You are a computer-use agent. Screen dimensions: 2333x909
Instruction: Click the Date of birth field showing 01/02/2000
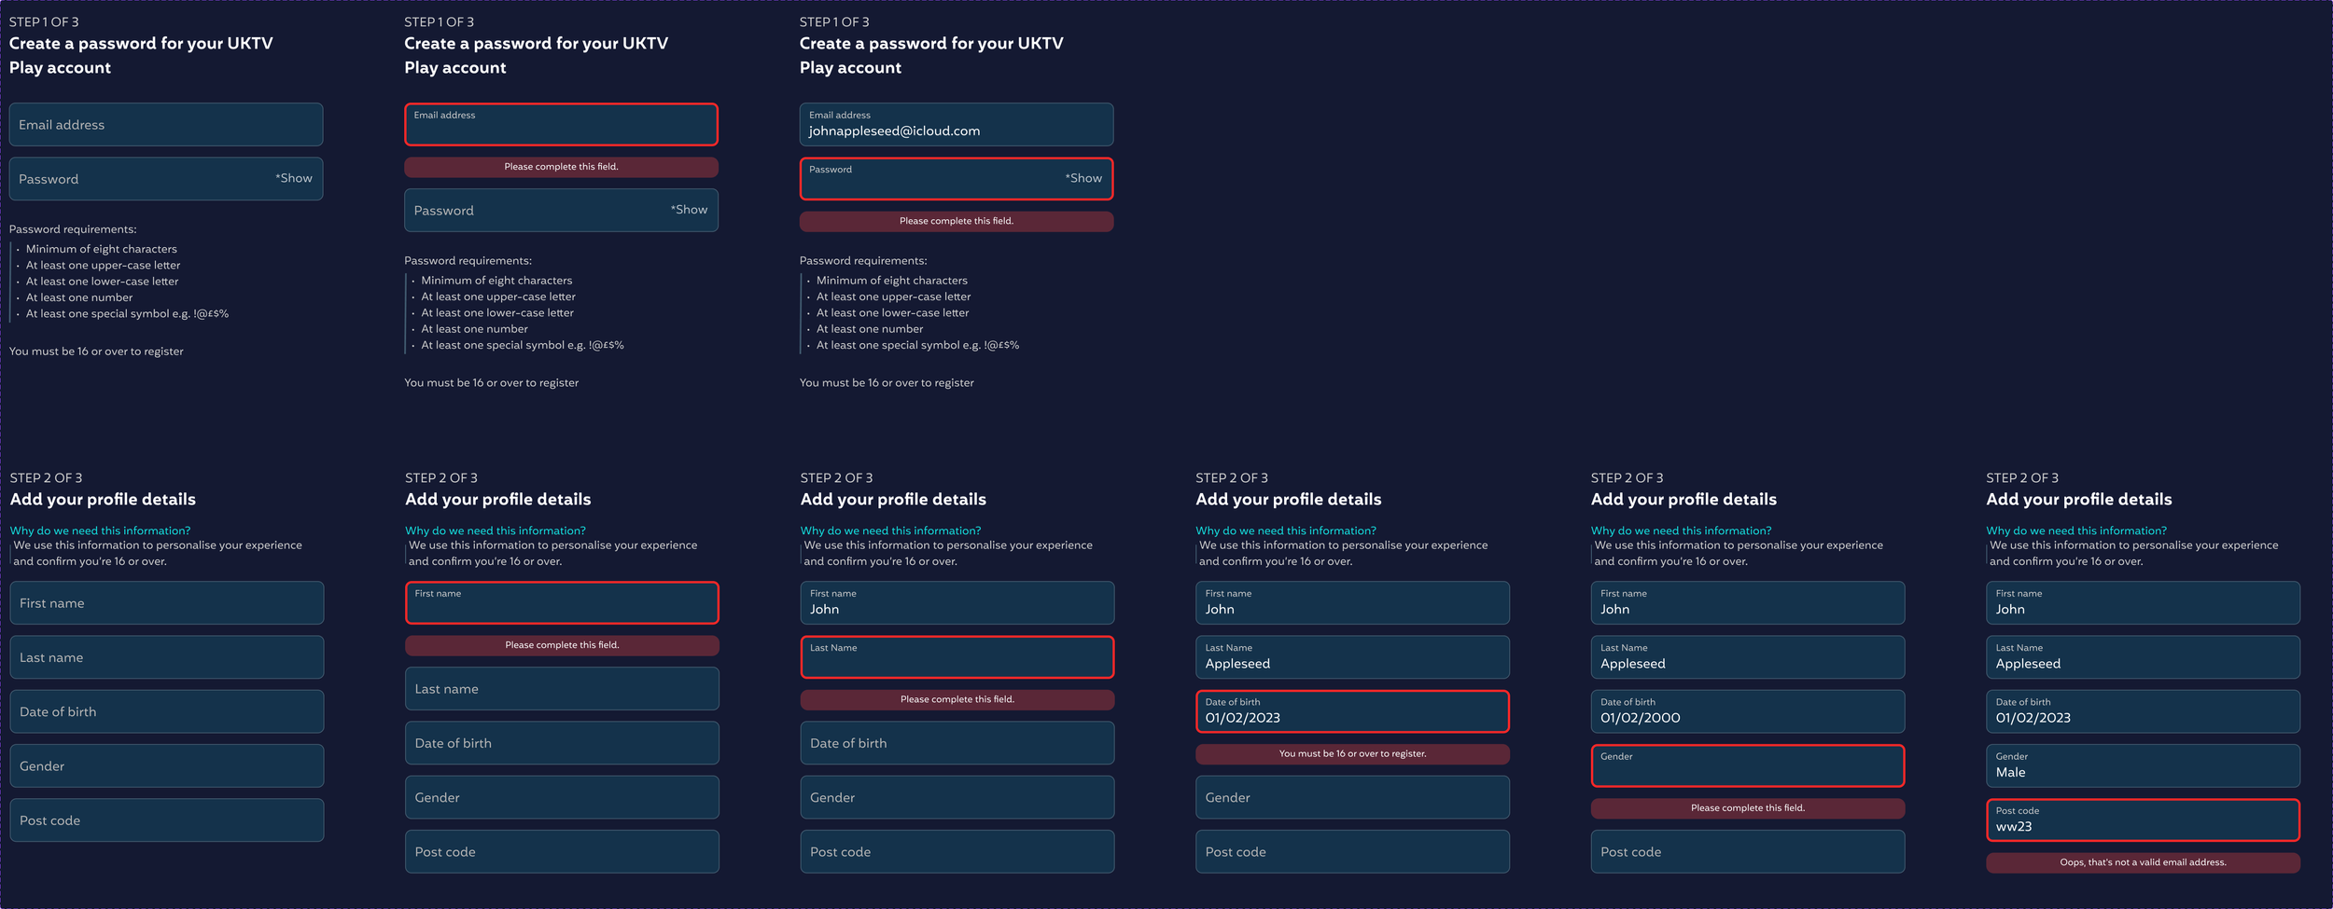pos(1747,711)
